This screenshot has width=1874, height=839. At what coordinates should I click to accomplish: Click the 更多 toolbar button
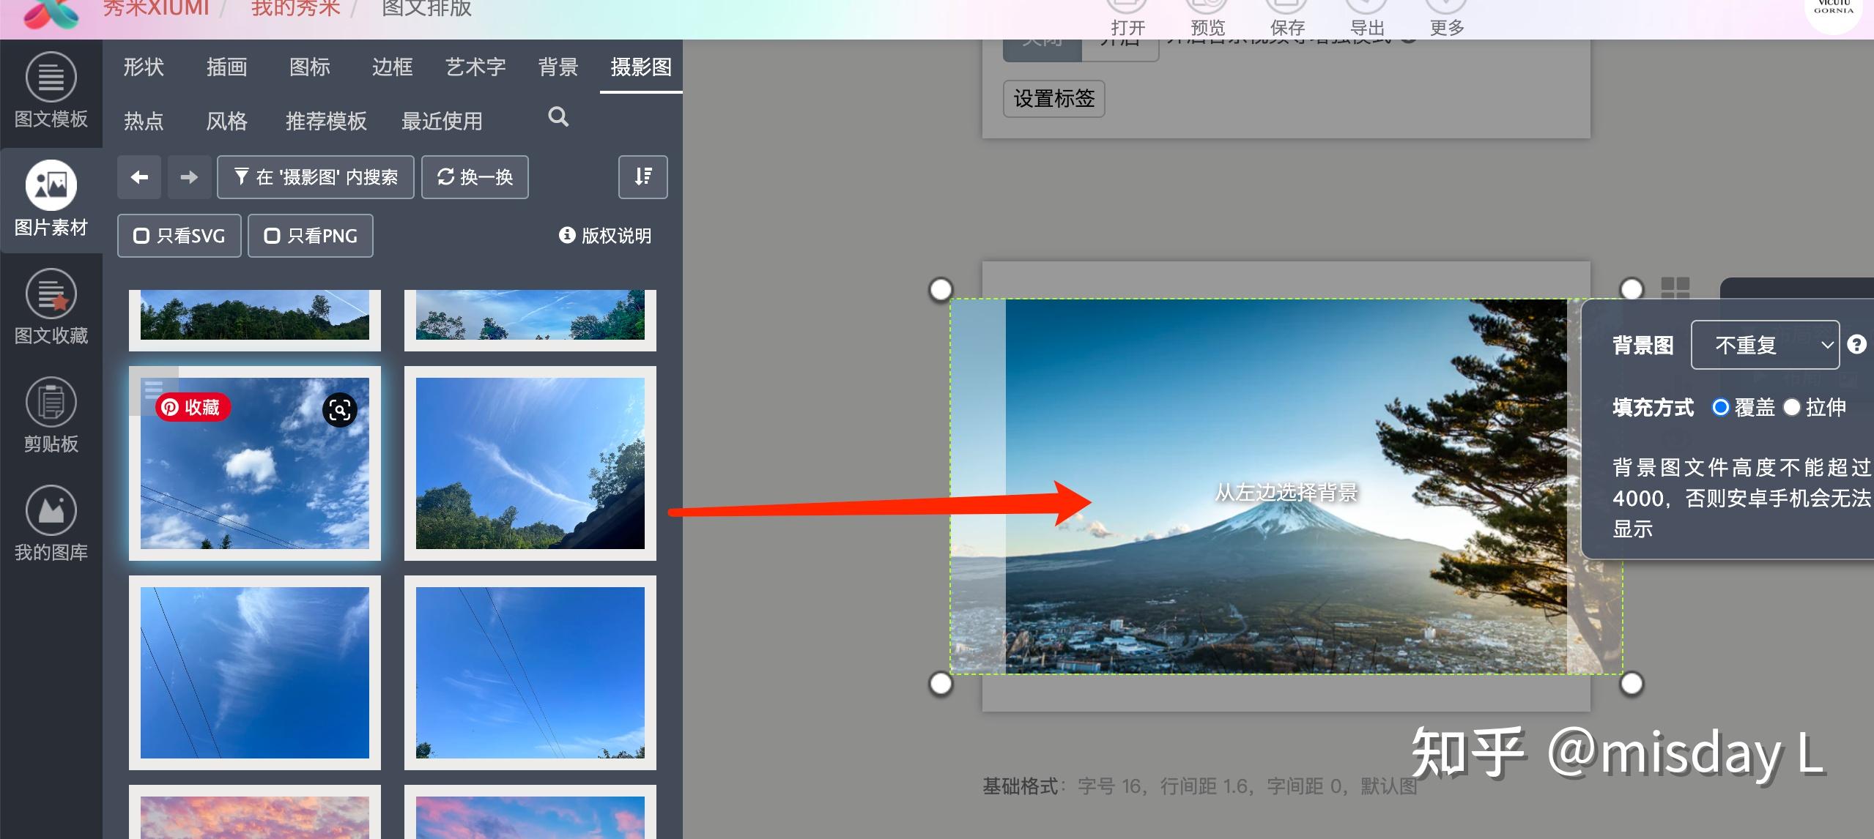coord(1447,18)
